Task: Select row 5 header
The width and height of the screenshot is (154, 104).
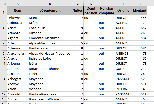Action: pos(4,33)
